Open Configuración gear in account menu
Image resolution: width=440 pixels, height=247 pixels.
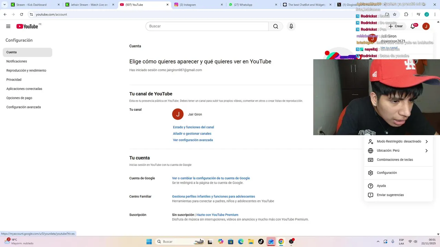pyautogui.click(x=371, y=173)
